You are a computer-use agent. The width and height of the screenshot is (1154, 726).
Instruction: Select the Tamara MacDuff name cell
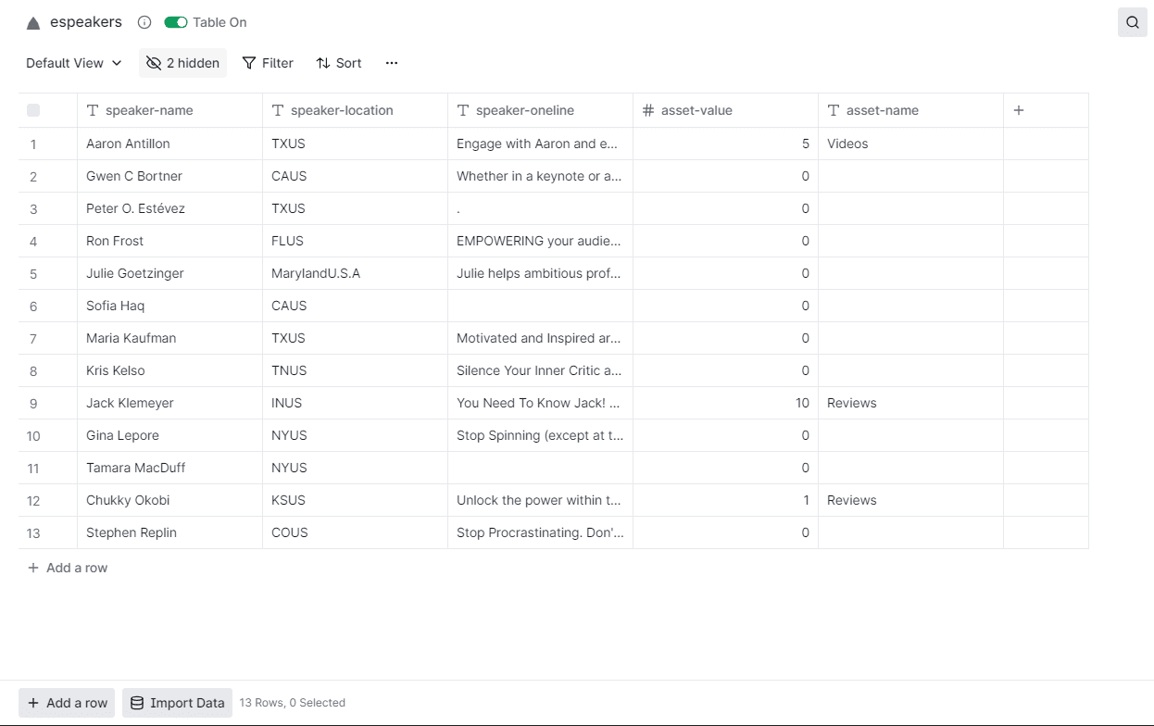(170, 468)
